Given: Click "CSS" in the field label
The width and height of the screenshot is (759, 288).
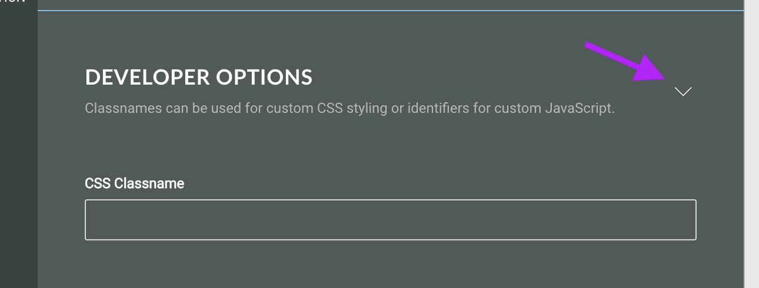Looking at the screenshot, I should (98, 183).
